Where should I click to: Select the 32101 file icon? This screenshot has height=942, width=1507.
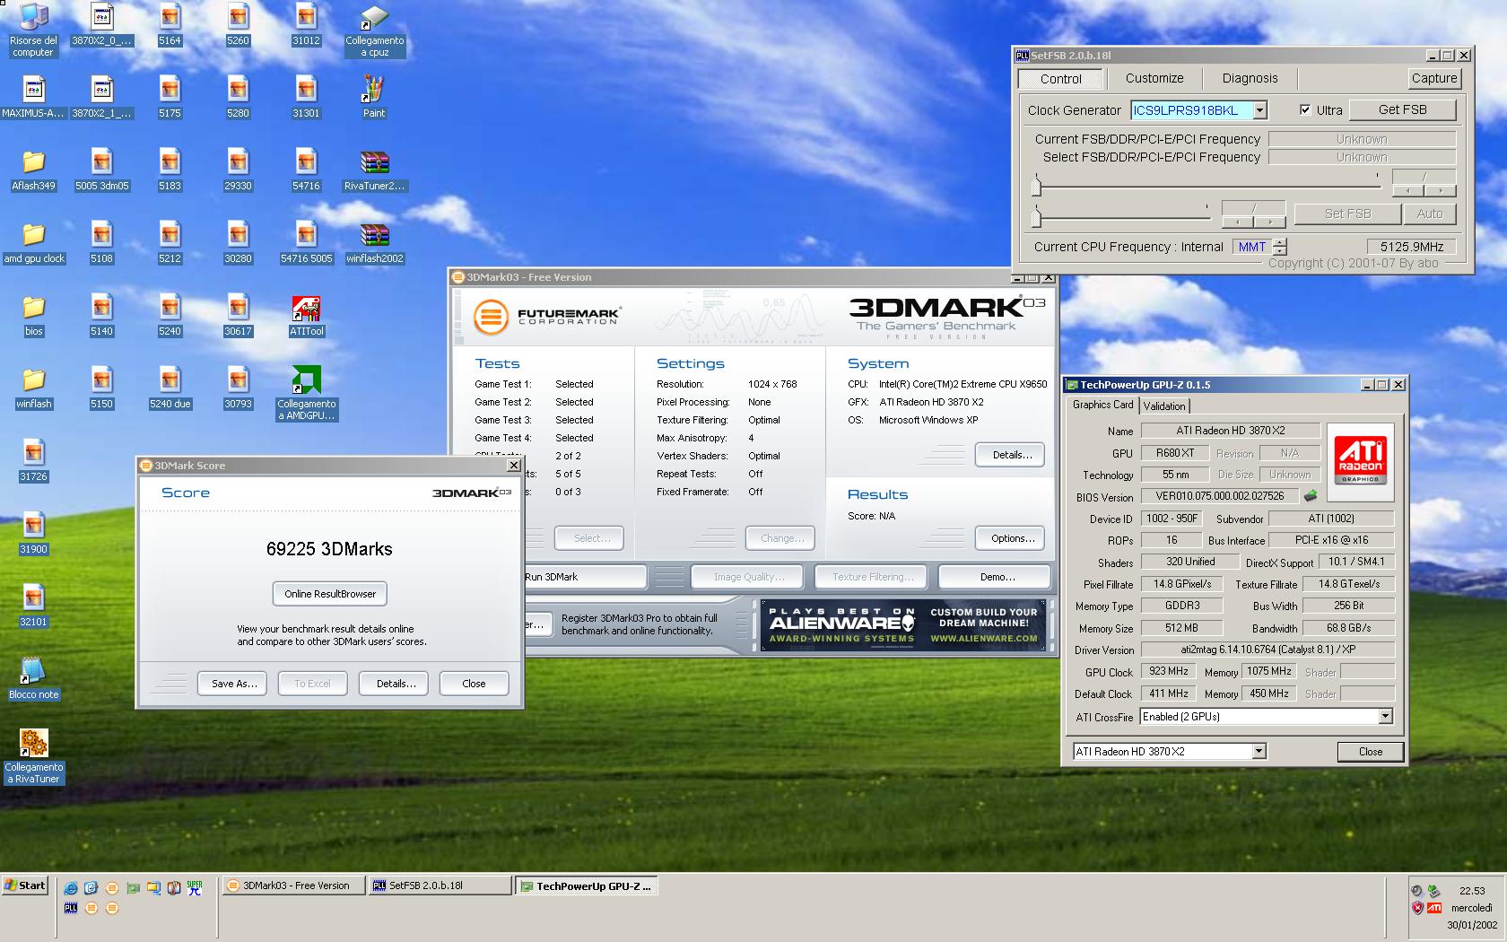click(x=33, y=606)
